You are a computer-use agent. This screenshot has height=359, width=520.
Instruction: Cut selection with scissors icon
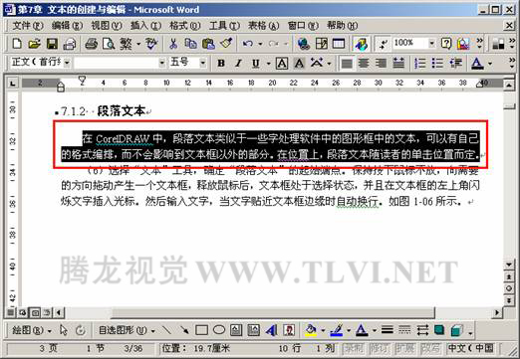(173, 44)
